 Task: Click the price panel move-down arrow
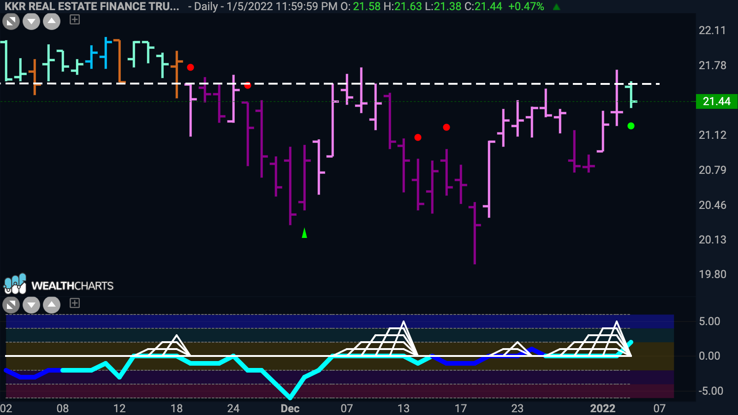[31, 21]
